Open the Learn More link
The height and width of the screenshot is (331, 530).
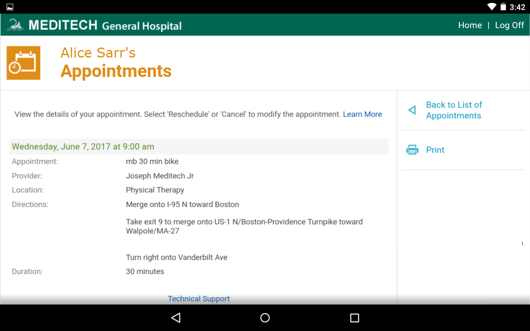(362, 114)
